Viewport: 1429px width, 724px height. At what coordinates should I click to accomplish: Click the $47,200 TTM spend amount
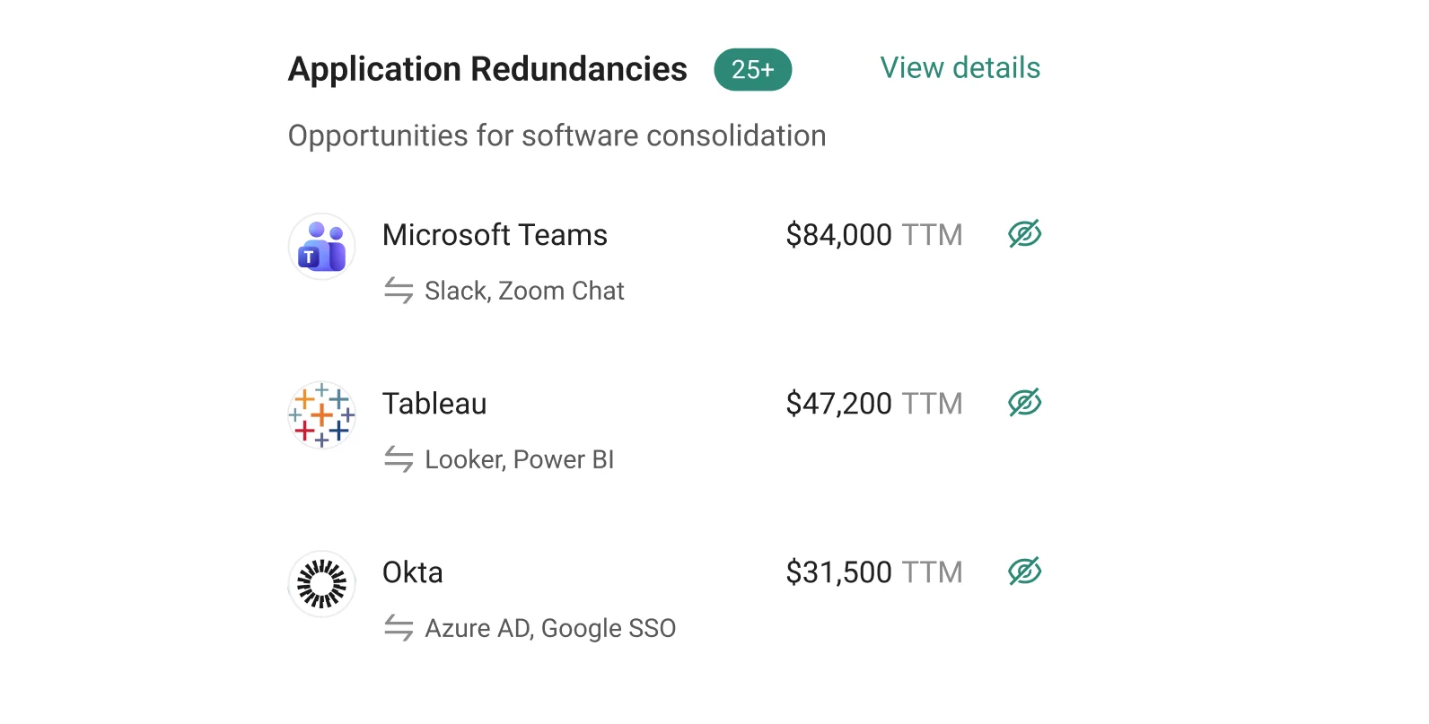point(874,404)
